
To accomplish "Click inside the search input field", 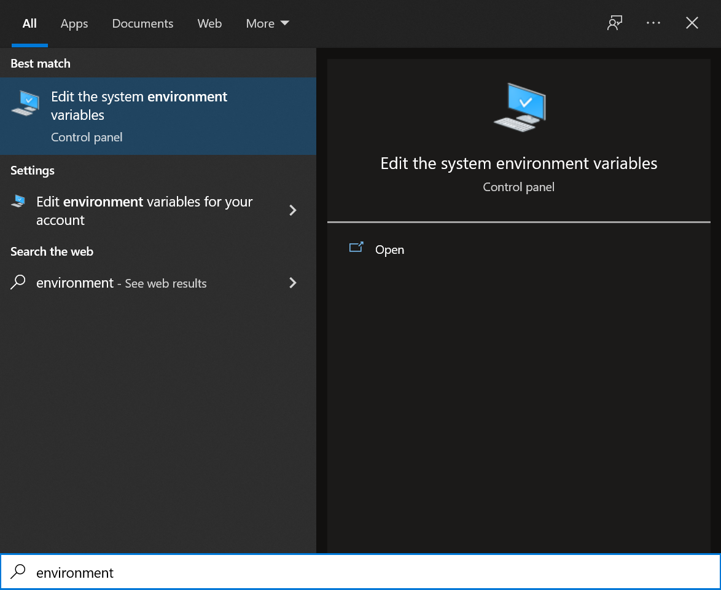I will (184, 572).
